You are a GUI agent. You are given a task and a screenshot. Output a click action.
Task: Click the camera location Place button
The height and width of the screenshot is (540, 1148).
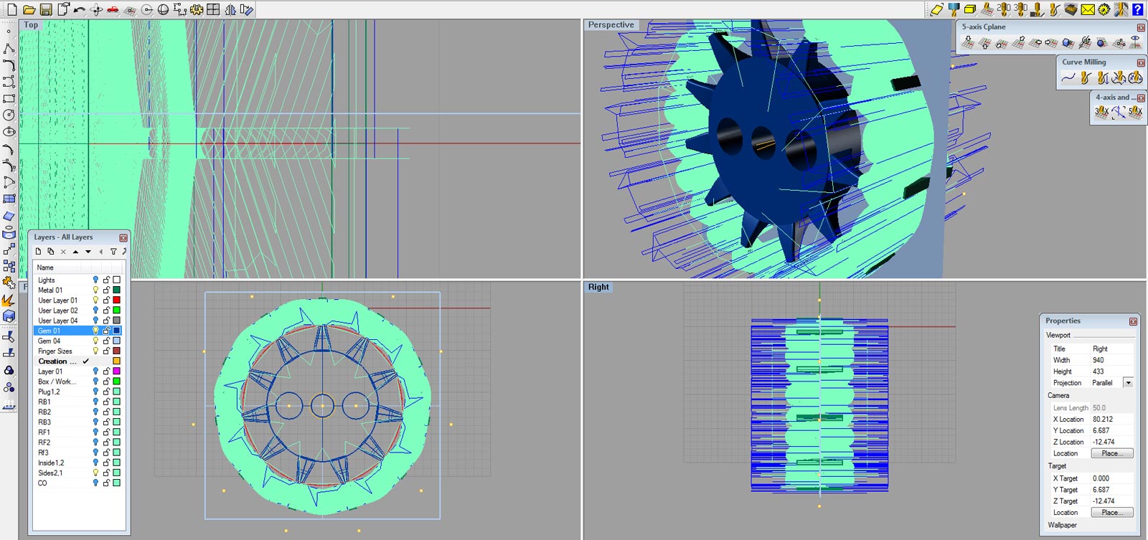point(1111,453)
